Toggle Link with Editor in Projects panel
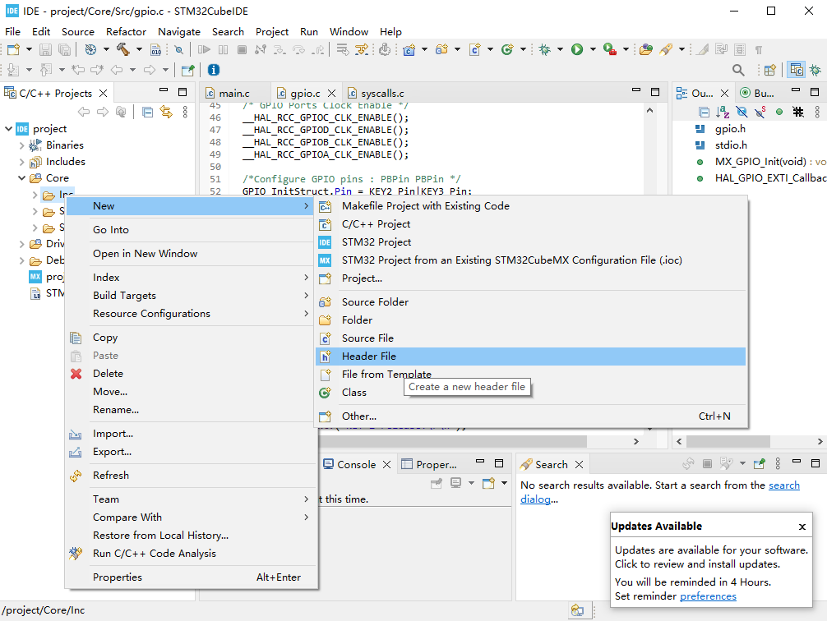The height and width of the screenshot is (621, 827). click(x=166, y=112)
